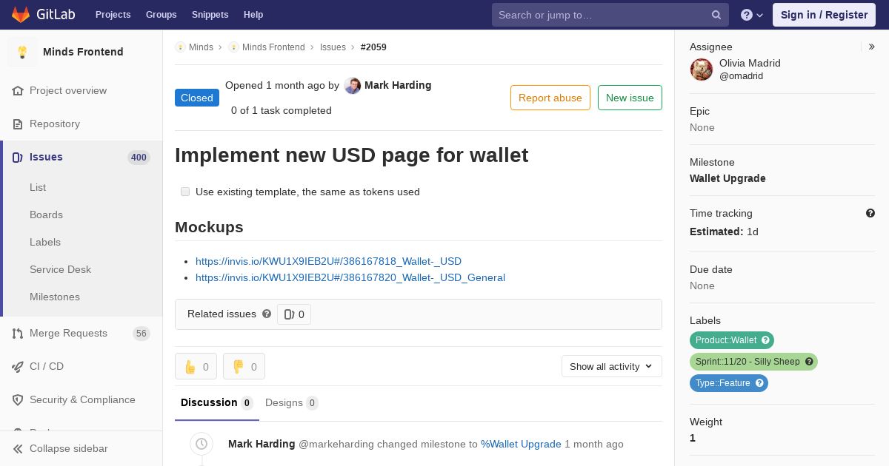Click help icon on Product::Wallet label

point(766,340)
